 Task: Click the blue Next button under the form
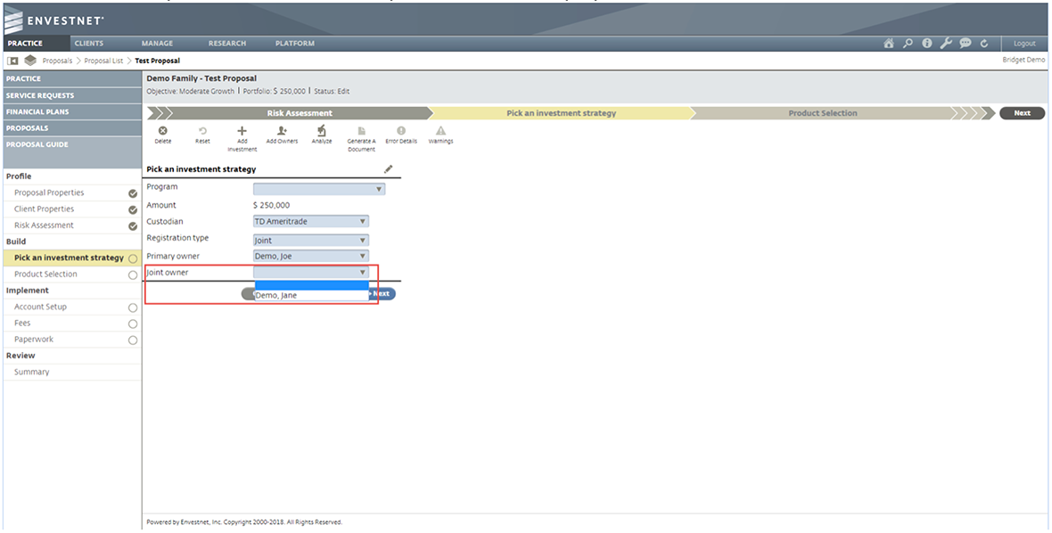[381, 293]
